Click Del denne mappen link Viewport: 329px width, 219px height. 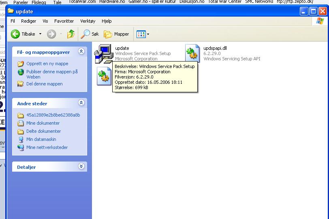(45, 84)
